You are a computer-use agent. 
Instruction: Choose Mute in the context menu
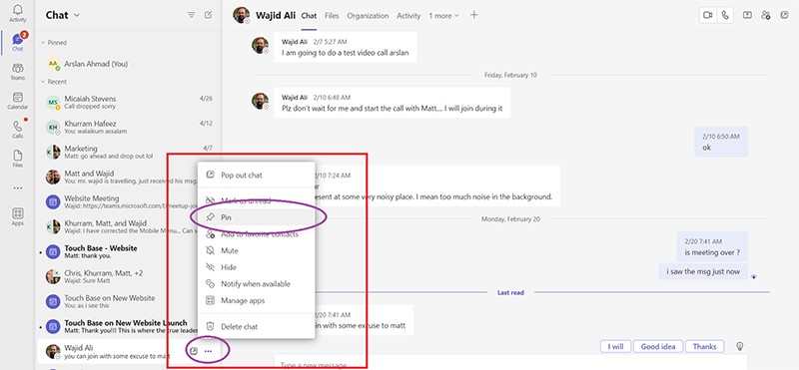pos(256,251)
